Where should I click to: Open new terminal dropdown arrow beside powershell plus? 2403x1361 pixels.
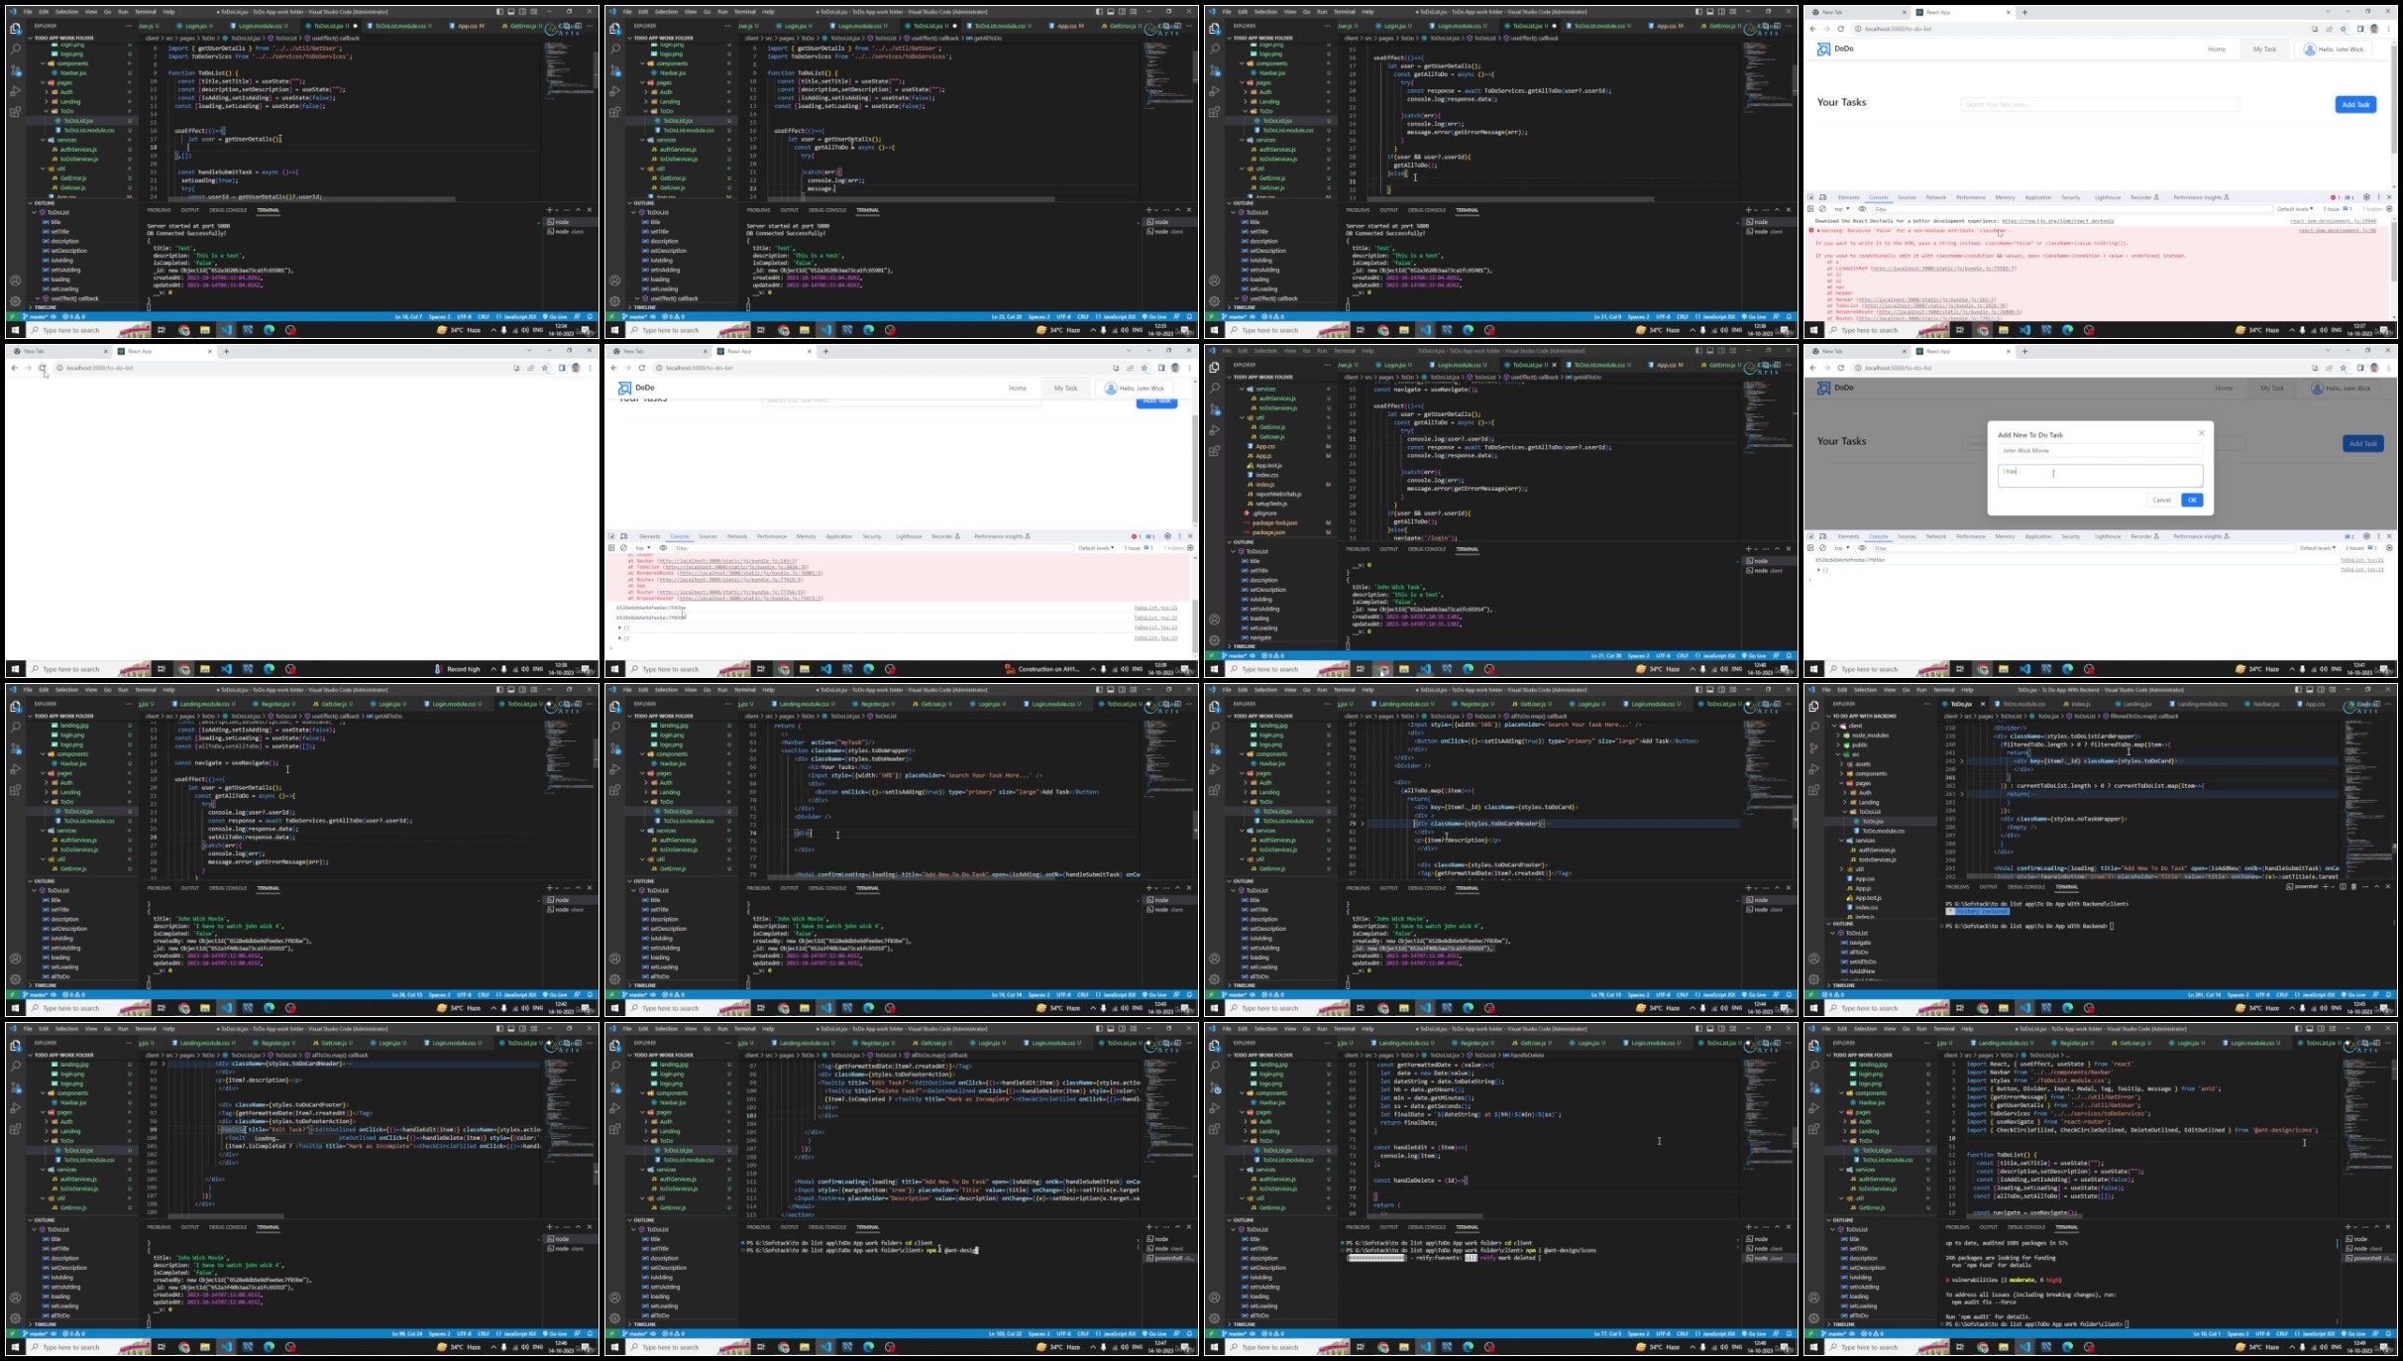click(2333, 887)
